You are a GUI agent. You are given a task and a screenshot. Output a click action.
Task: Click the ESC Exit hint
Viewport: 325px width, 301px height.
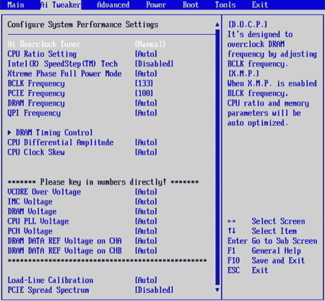(x=248, y=271)
